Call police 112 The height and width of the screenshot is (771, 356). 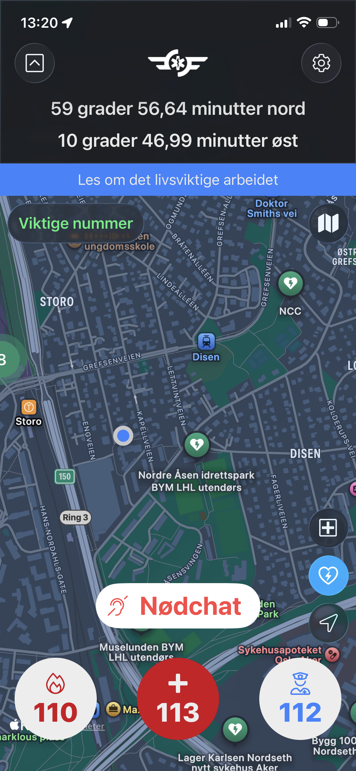[300, 699]
